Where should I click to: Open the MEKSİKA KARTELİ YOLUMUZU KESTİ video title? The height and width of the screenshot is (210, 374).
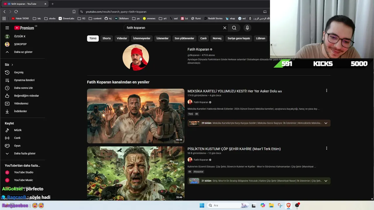pyautogui.click(x=235, y=91)
